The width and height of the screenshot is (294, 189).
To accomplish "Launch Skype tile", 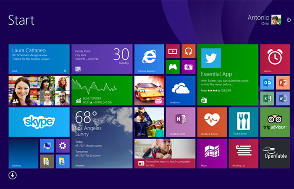I will click(39, 122).
